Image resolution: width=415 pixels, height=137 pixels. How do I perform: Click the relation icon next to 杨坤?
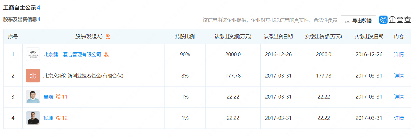point(58,118)
